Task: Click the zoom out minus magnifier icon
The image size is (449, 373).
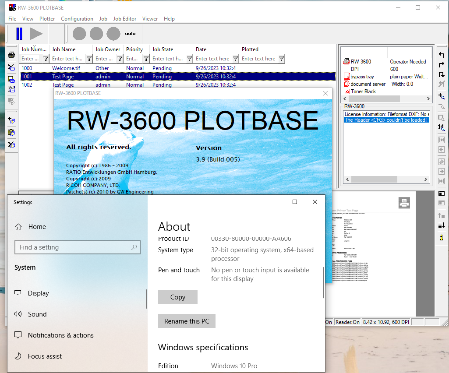Action: 442,107
